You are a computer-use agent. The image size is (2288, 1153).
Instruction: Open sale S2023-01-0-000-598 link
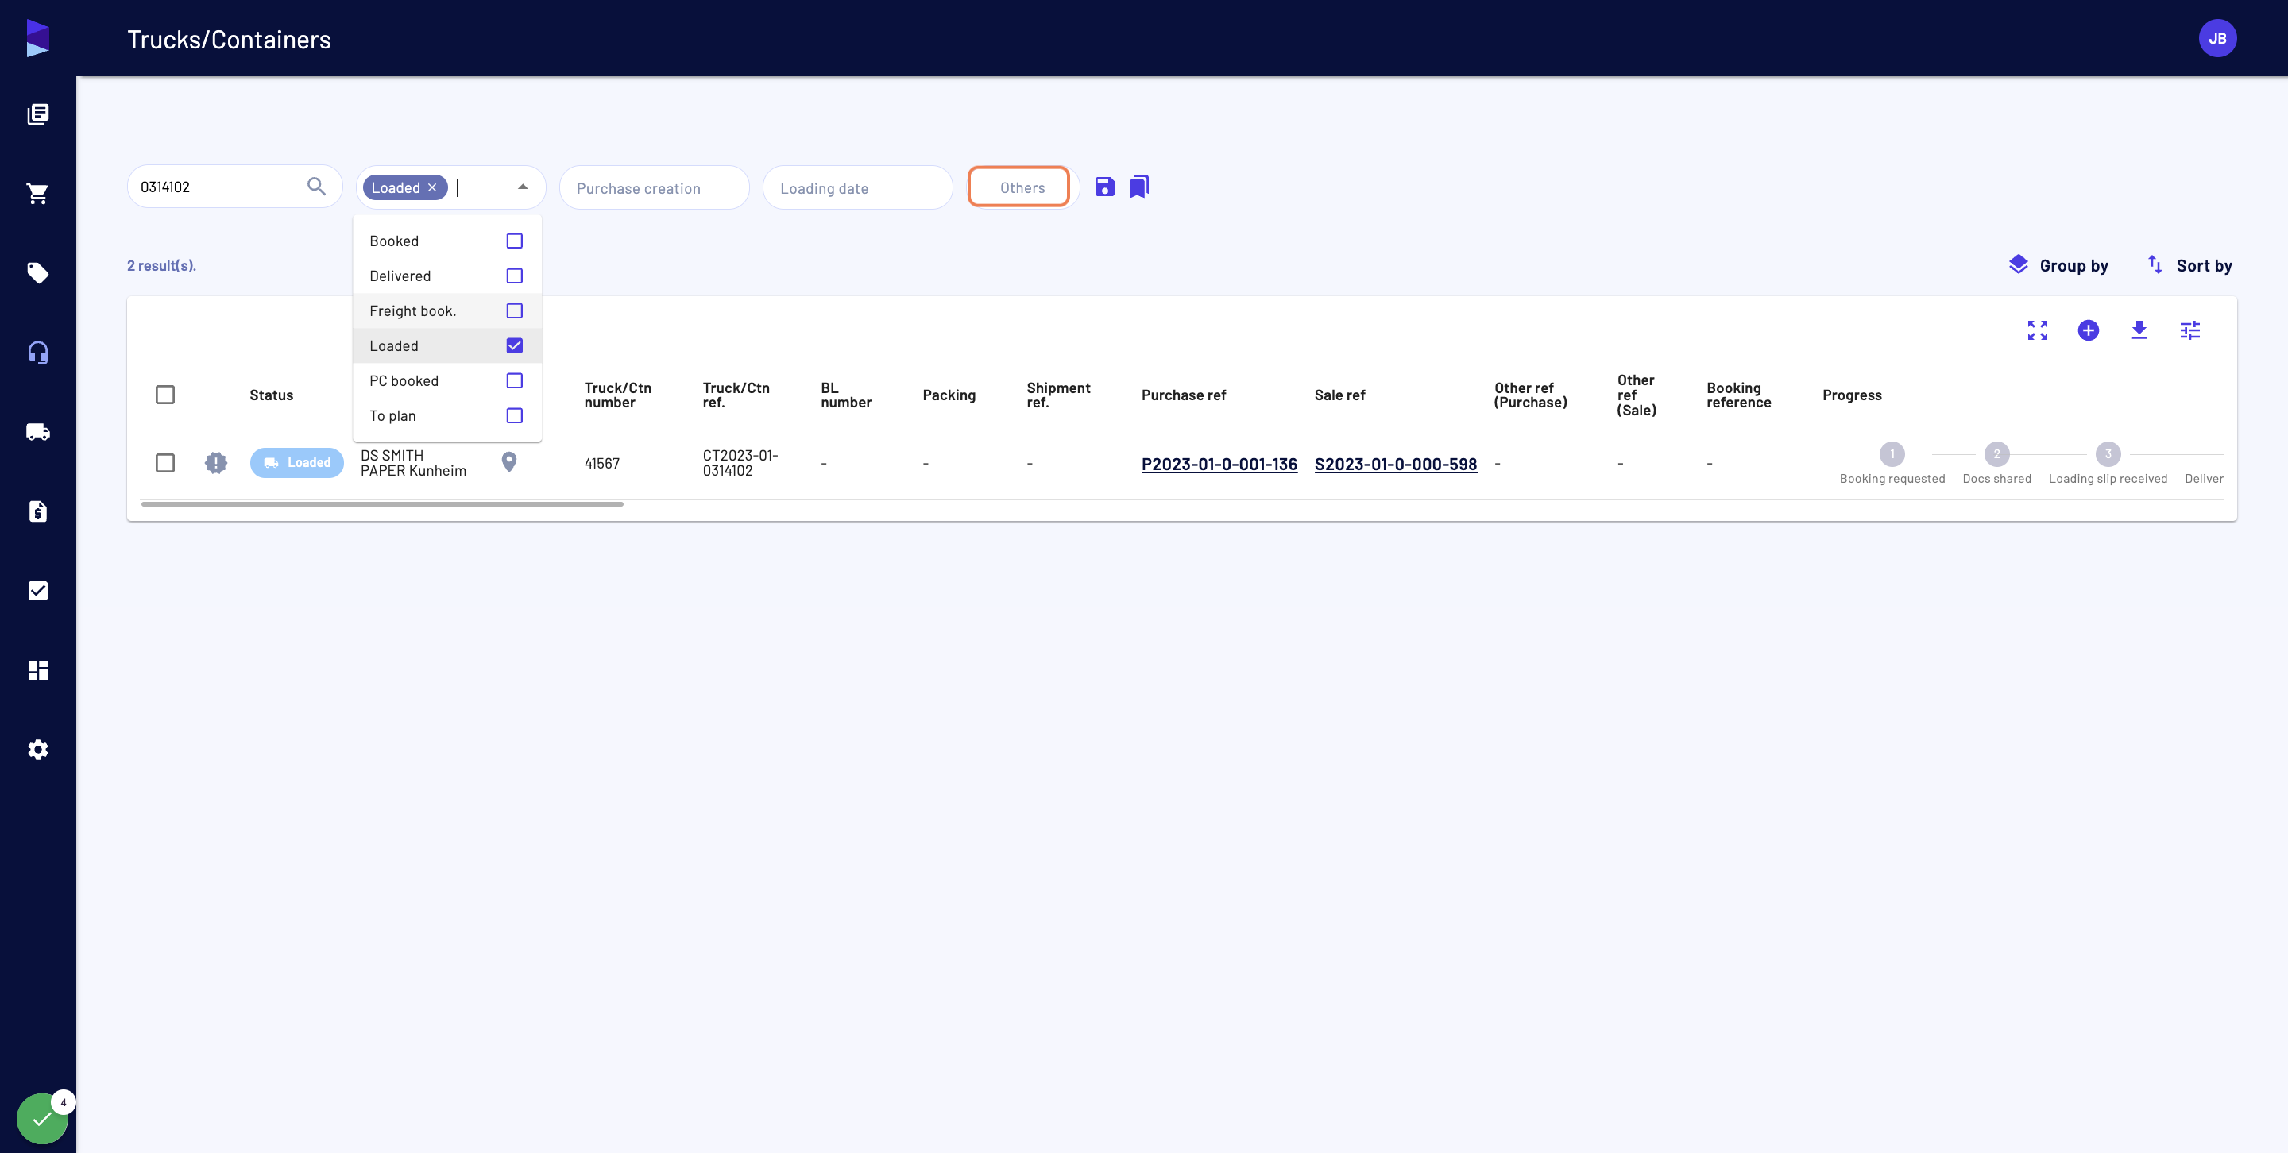tap(1395, 465)
